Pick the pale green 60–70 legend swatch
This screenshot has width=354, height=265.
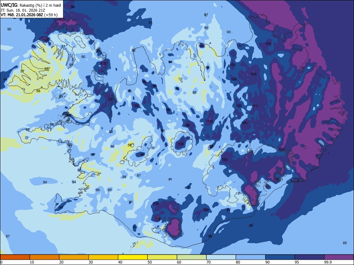point(192,257)
